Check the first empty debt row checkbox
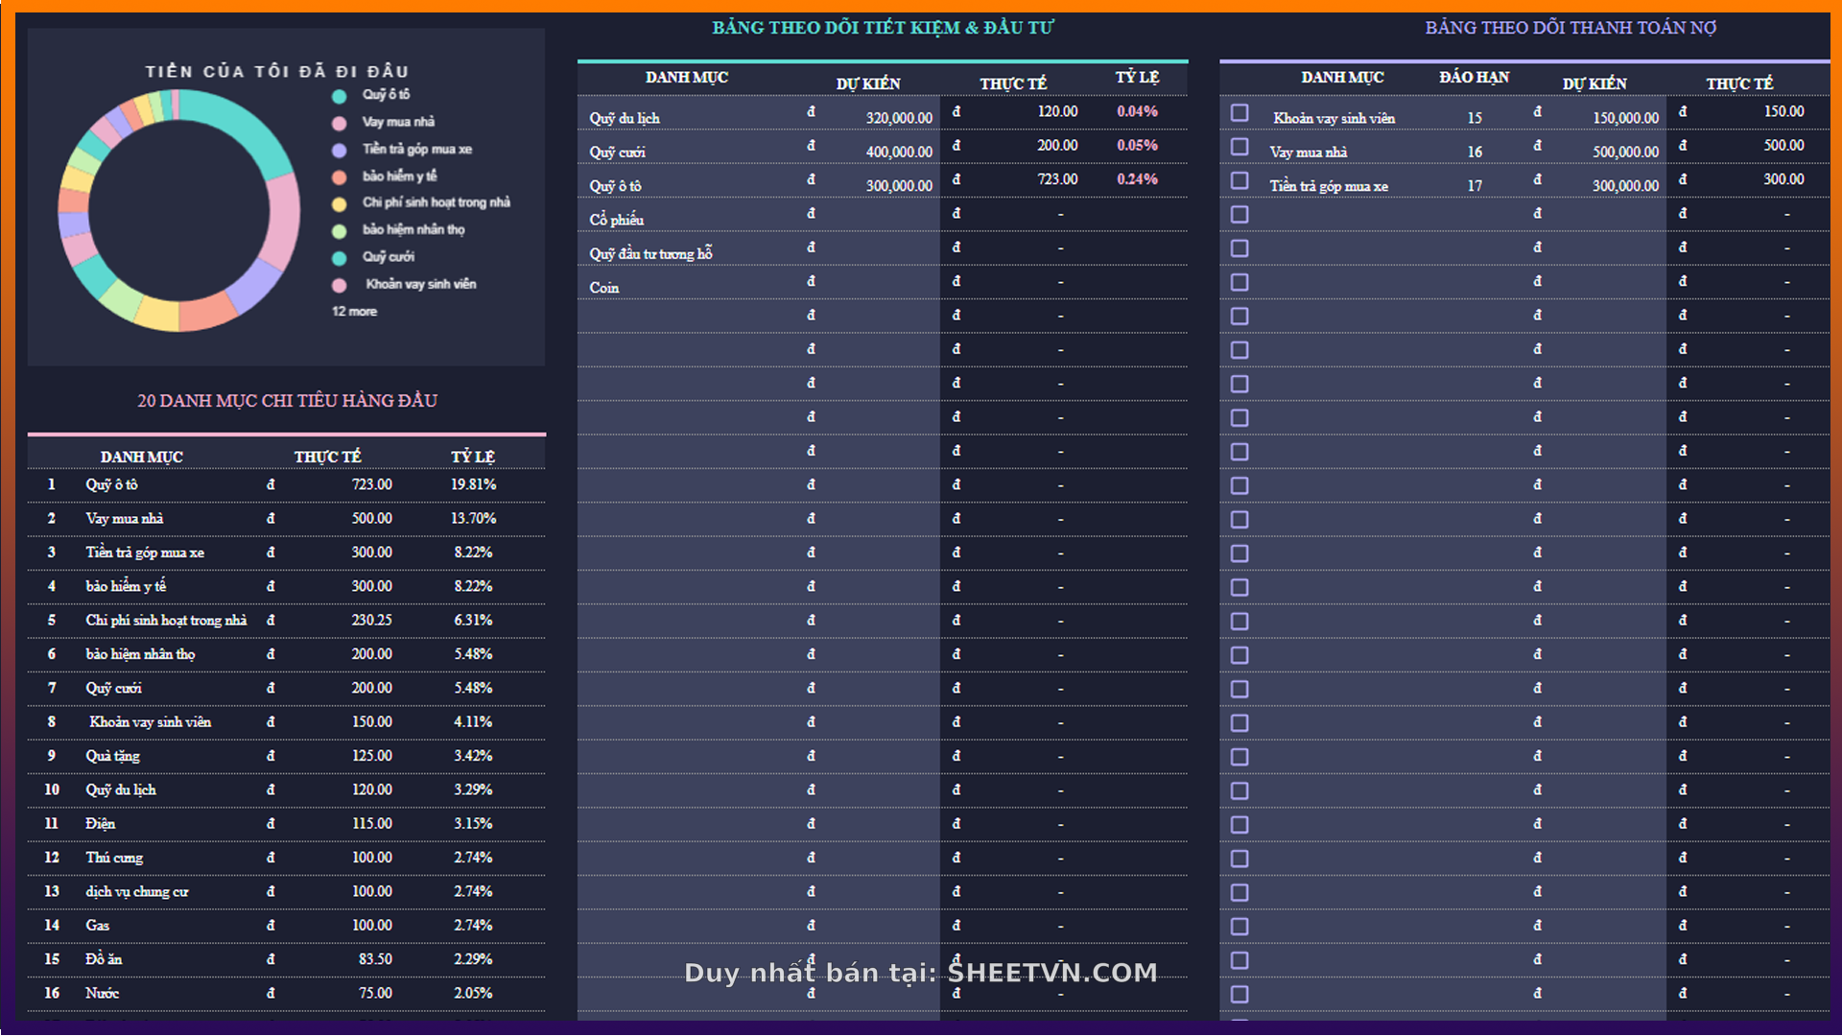 1240,215
